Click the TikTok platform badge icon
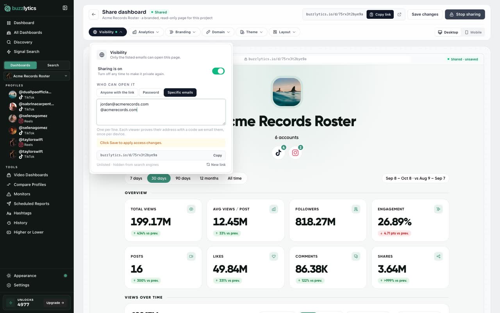The image size is (500, 313). [x=279, y=153]
